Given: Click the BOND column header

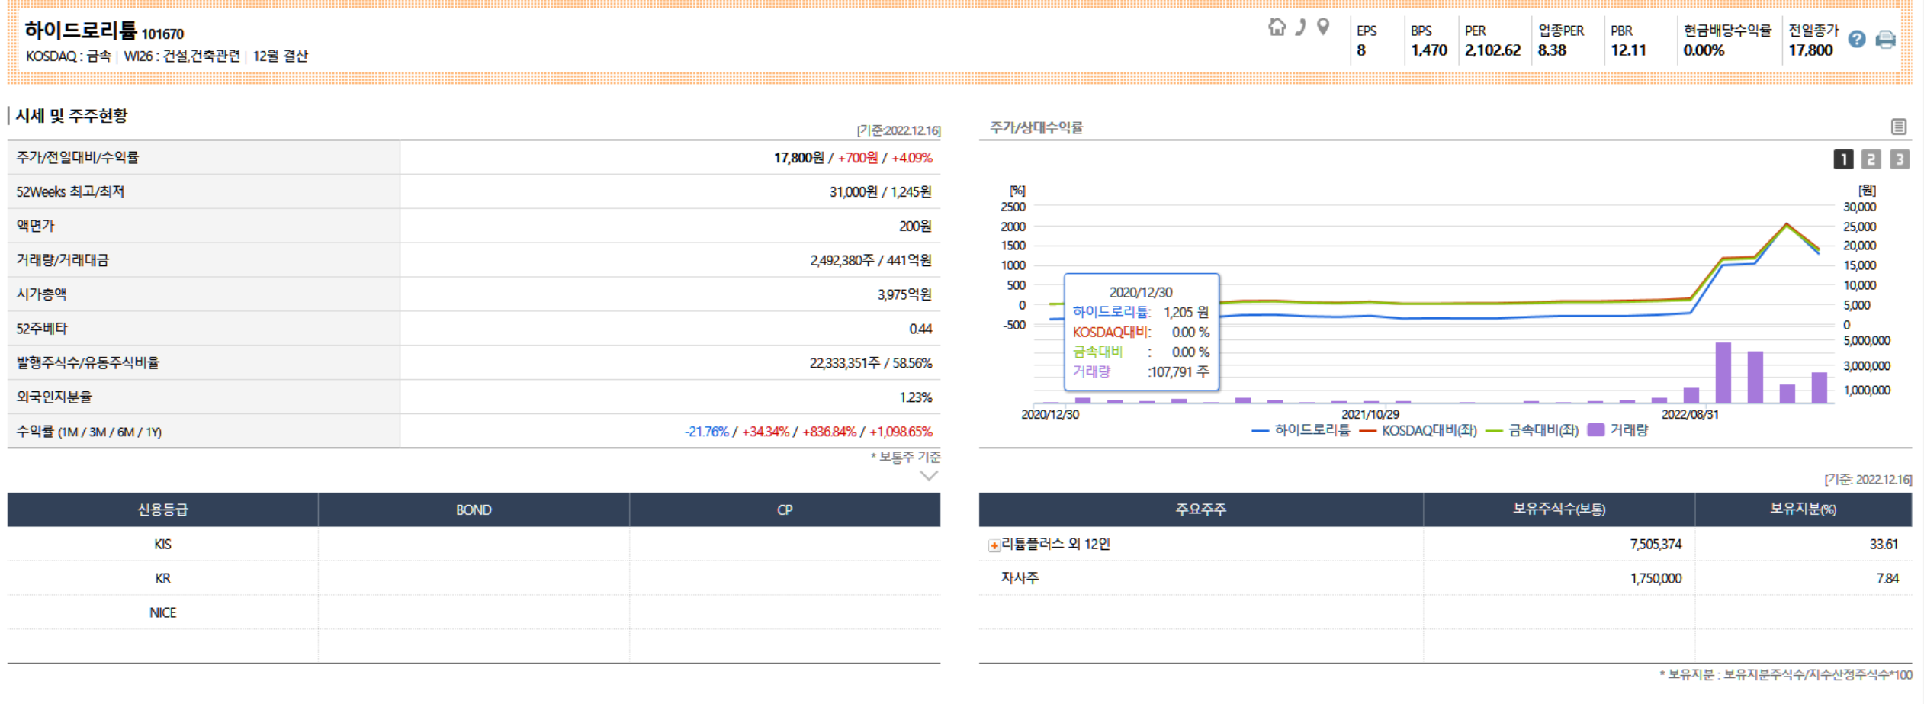Looking at the screenshot, I should (x=474, y=510).
